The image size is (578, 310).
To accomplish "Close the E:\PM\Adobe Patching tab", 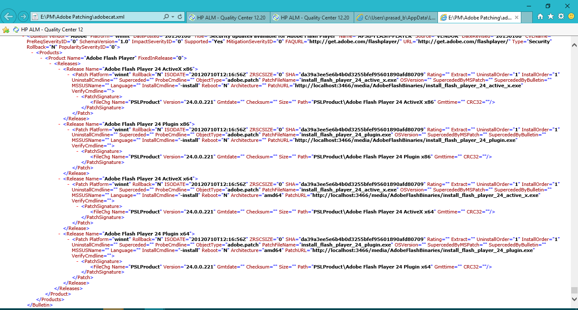I will click(x=516, y=17).
